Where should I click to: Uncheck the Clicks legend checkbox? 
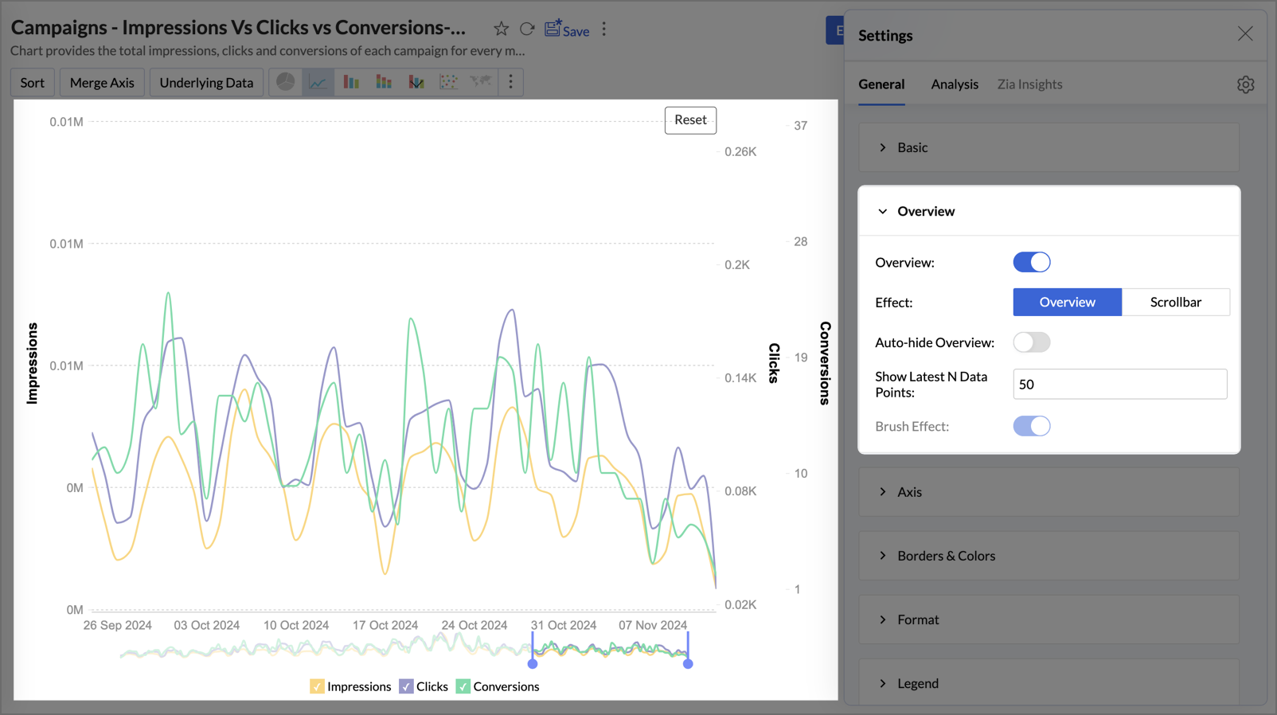[x=407, y=686]
